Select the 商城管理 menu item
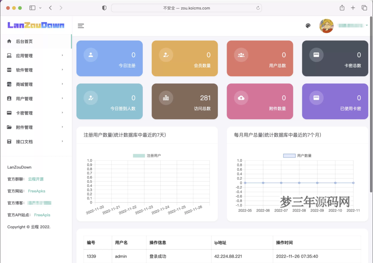 9,84
